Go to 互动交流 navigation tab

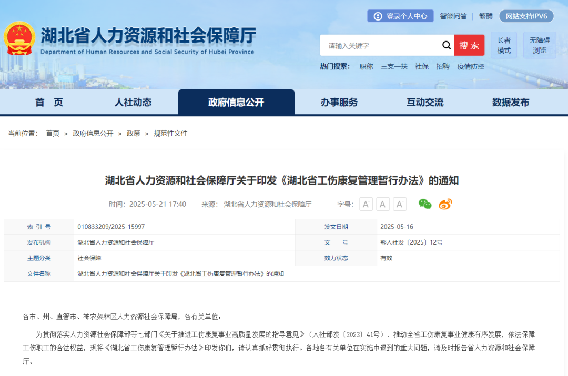pyautogui.click(x=425, y=103)
